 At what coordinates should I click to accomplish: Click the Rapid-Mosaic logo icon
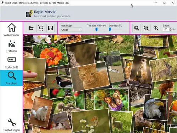[x=29, y=14]
